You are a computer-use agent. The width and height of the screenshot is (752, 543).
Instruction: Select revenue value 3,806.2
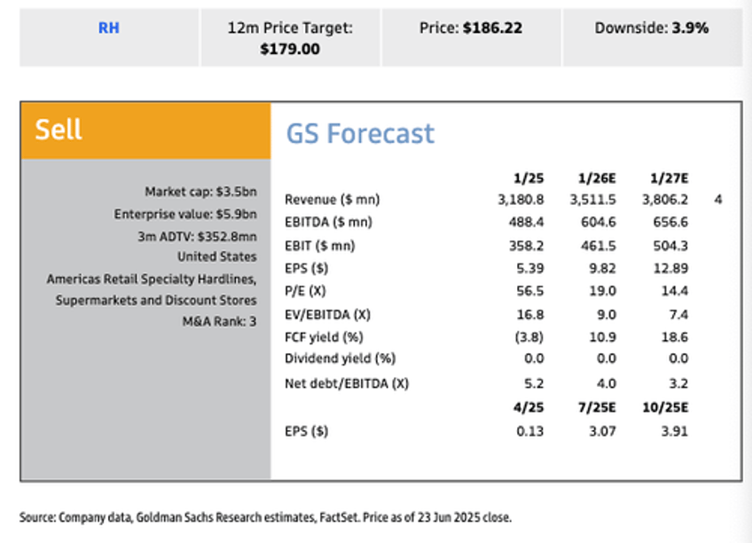point(665,200)
